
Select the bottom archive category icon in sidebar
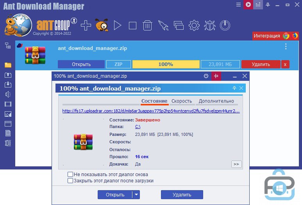[x=8, y=143]
